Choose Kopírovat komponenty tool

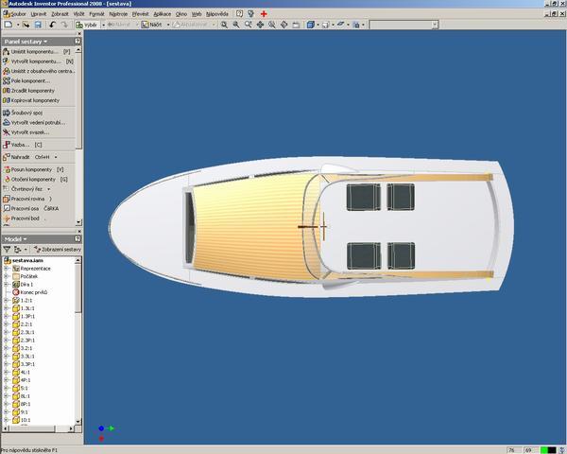point(35,100)
